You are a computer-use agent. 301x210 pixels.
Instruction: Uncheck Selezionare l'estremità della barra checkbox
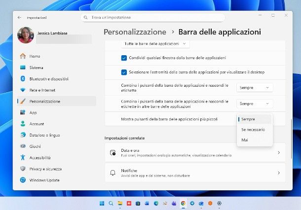click(x=124, y=72)
